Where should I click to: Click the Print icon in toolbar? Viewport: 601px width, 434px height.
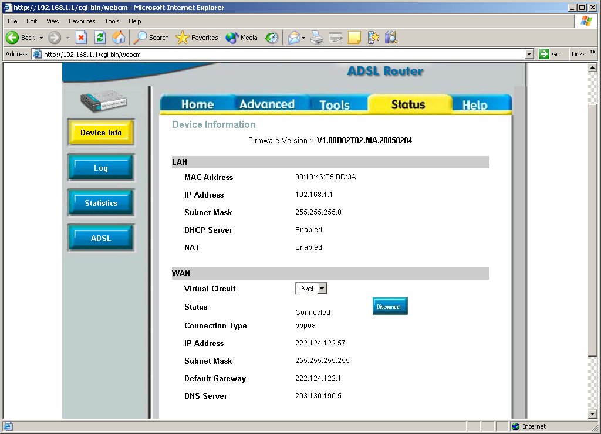tap(317, 38)
